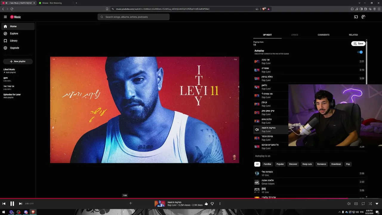Screen dimensions: 382x215
Task: Select the All autoplay filter chip
Action: pyautogui.click(x=257, y=164)
